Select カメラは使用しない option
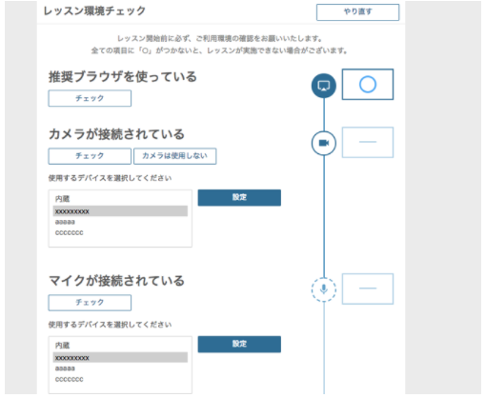 (x=174, y=156)
